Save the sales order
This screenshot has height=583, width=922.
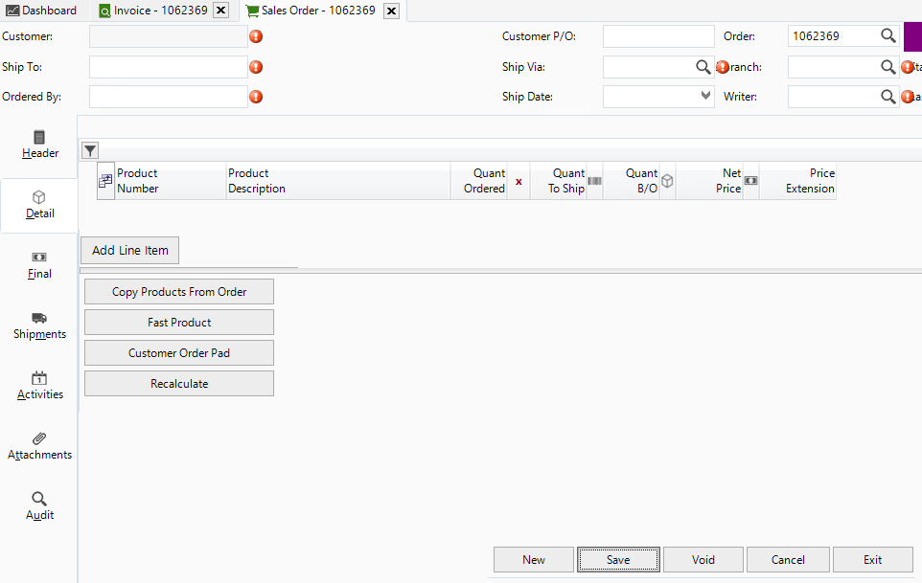click(x=618, y=560)
